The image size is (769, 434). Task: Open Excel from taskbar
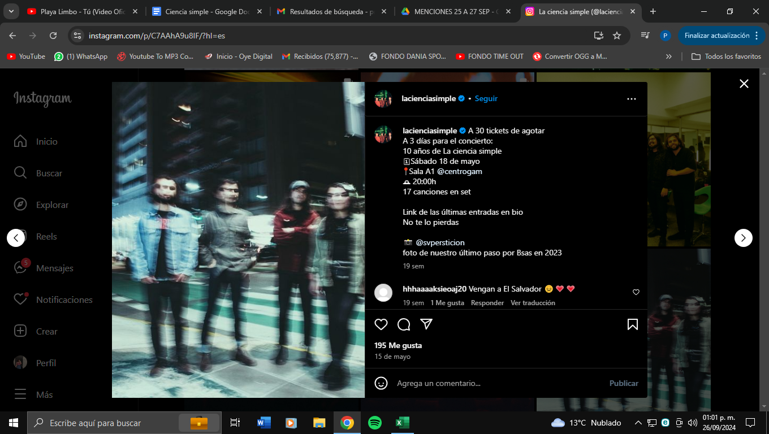(402, 423)
